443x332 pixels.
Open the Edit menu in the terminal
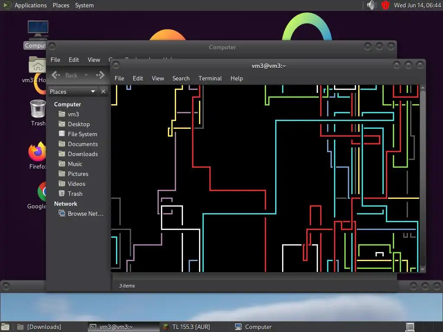pos(138,79)
